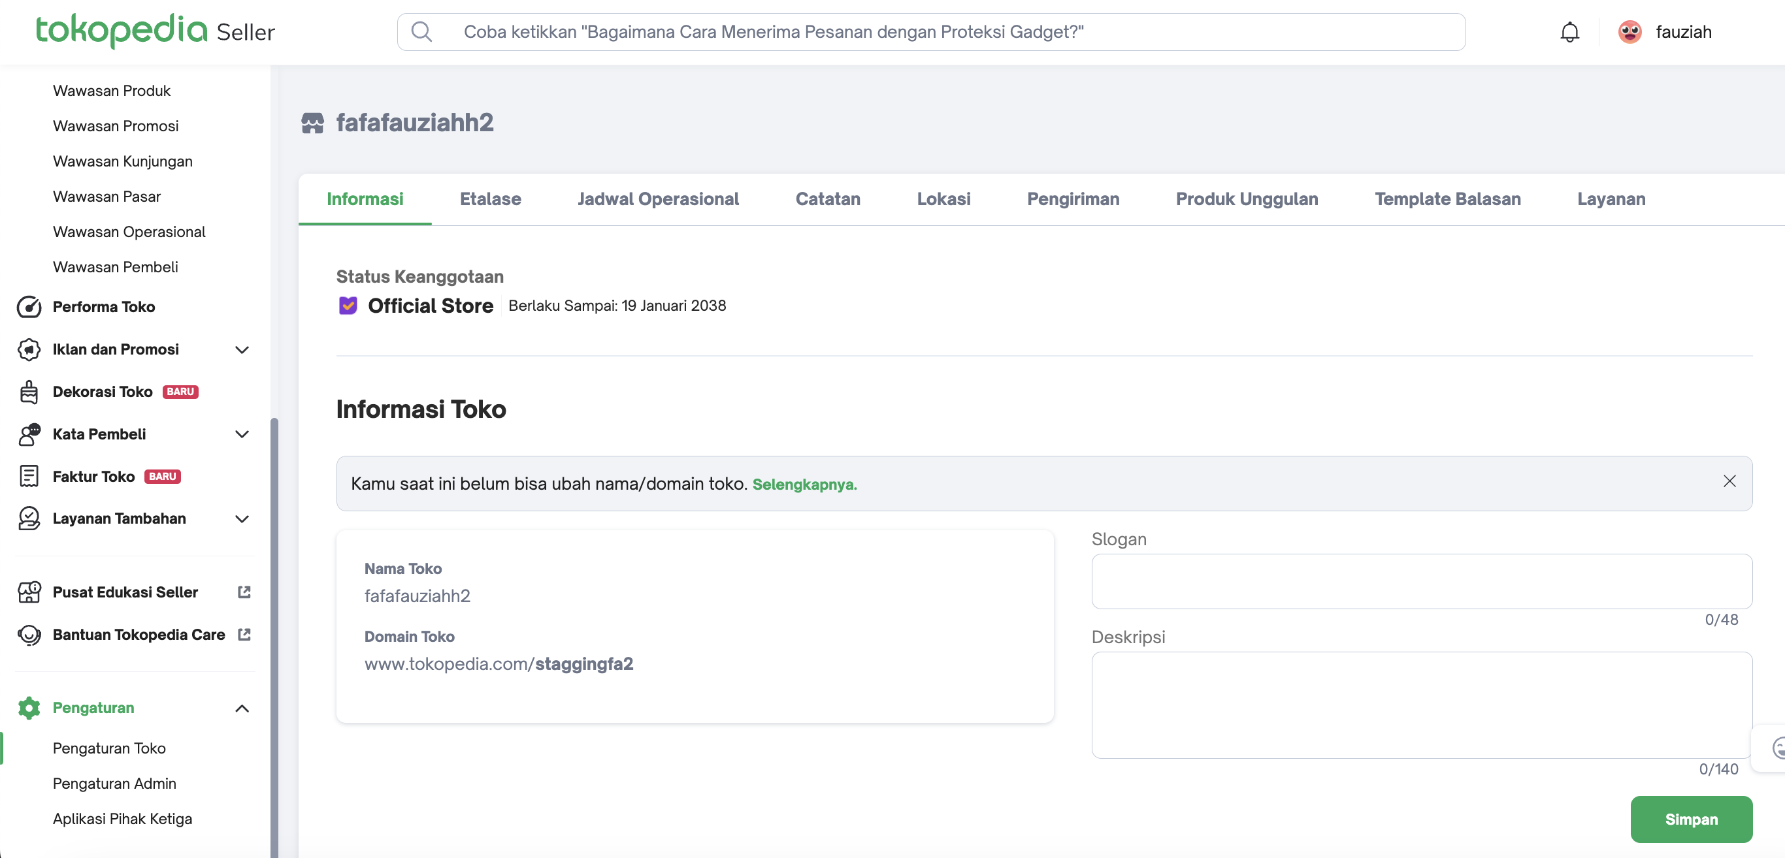Click the Pengaturan gear icon

29,708
